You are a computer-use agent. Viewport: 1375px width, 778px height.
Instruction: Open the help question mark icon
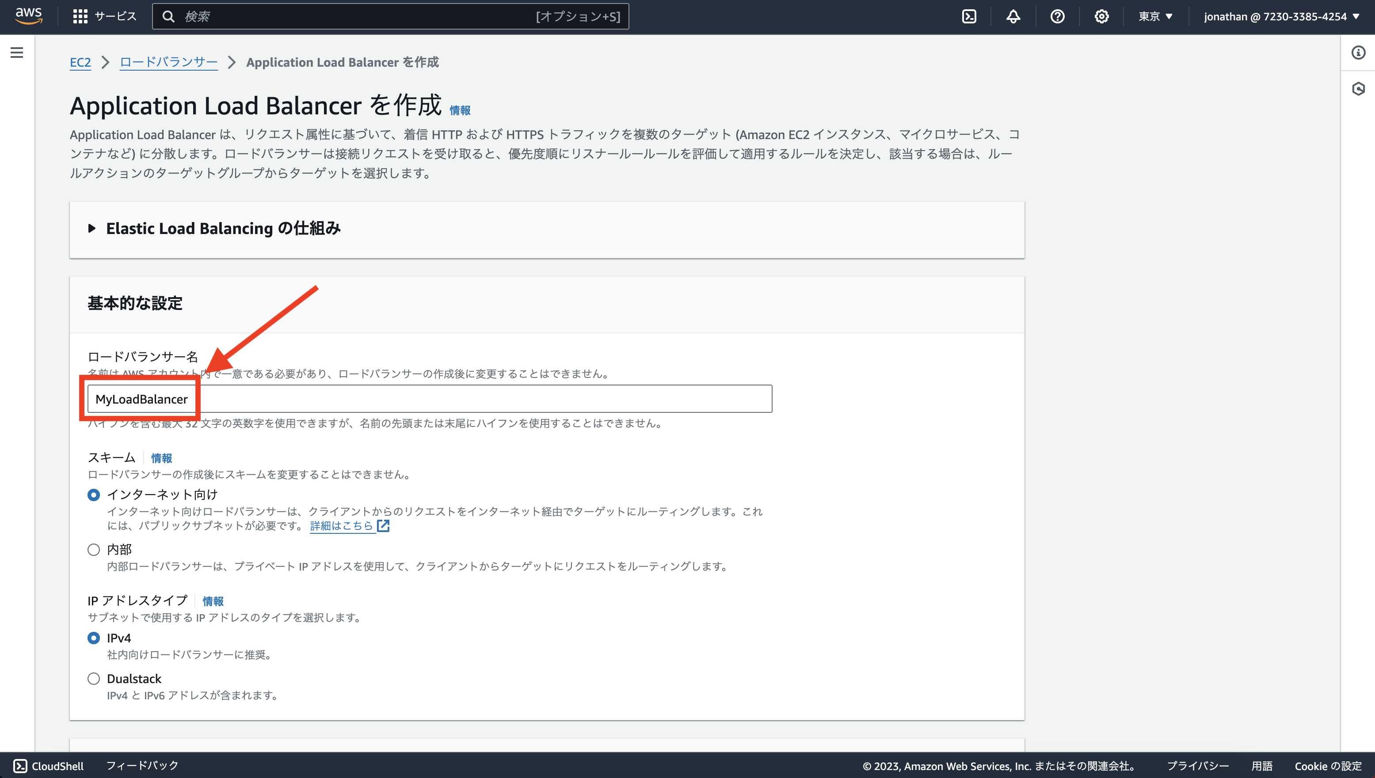tap(1057, 16)
